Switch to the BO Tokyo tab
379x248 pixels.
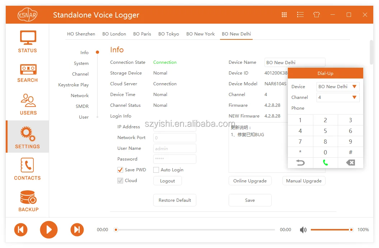pos(168,34)
